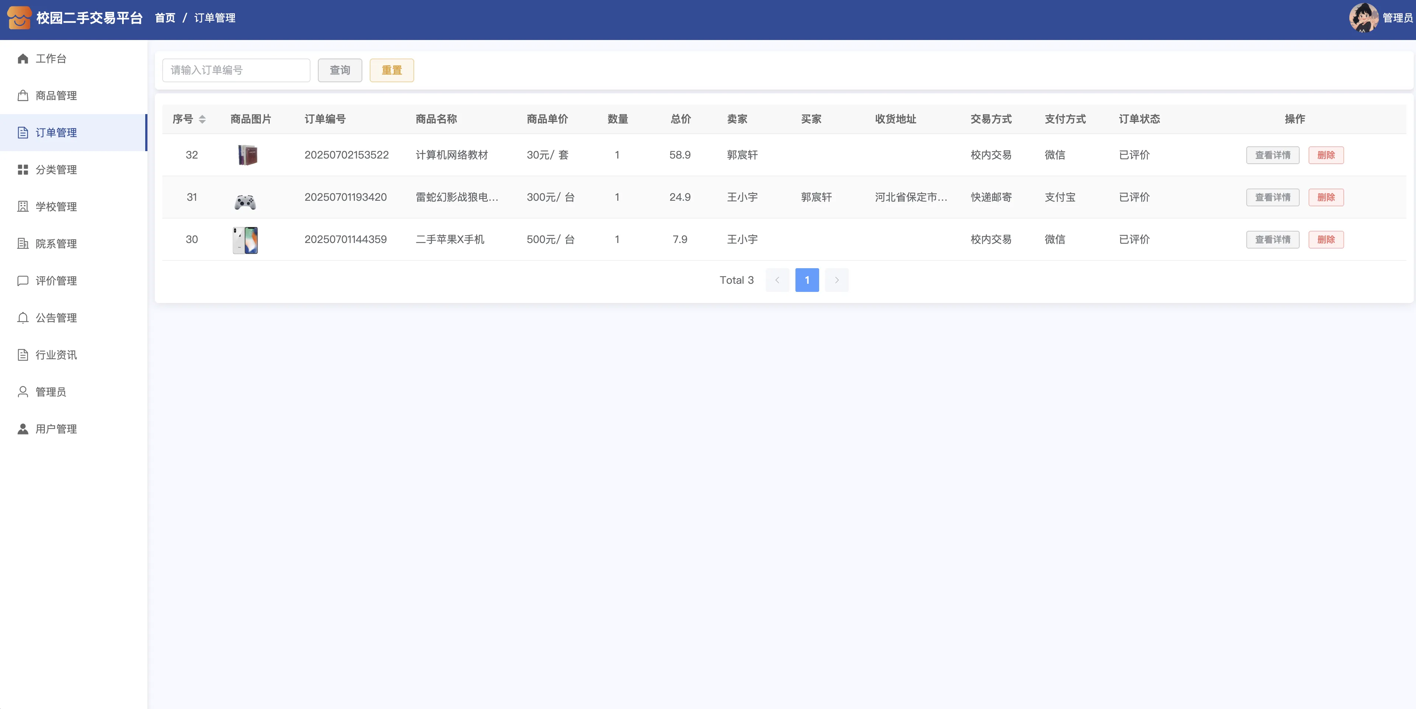Click the home icon beside 工作台
Screen dimensions: 1416x709
coord(23,59)
